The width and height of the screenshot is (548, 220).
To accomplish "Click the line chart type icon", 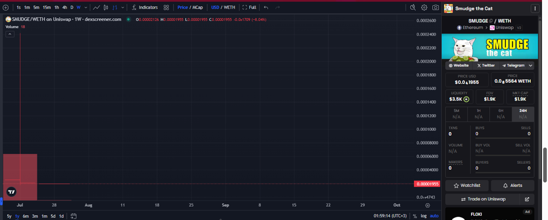I will pyautogui.click(x=97, y=8).
